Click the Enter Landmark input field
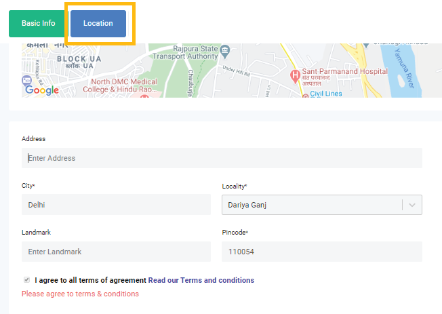442x314 pixels. 116,252
